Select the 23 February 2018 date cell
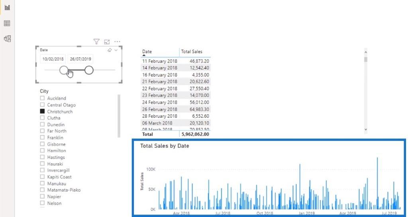The width and height of the screenshot is (408, 217). 159,96
